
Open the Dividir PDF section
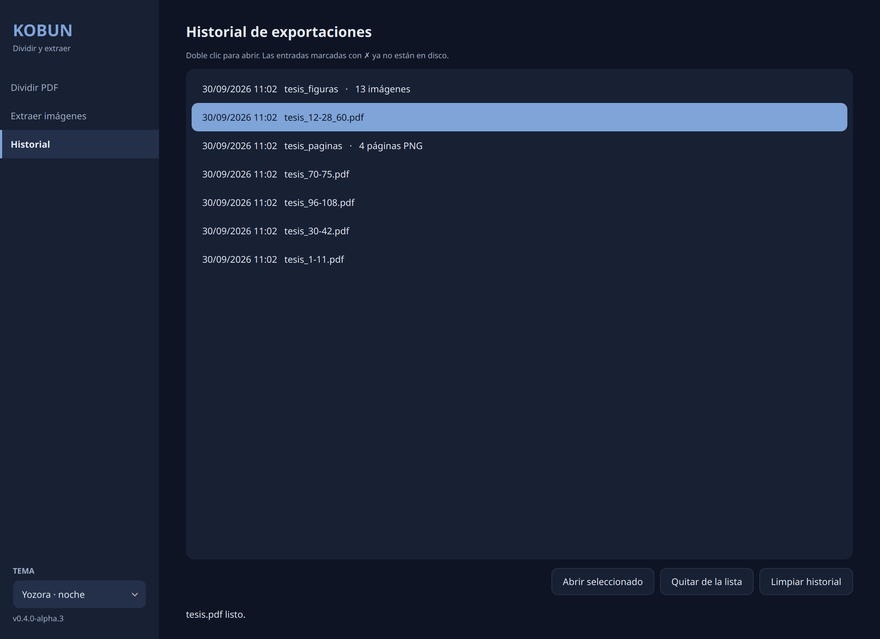(79, 88)
